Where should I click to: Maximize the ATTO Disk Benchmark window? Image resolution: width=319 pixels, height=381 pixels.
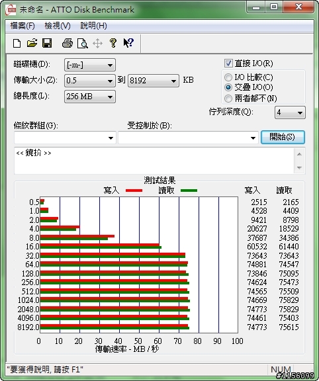tap(274, 7)
